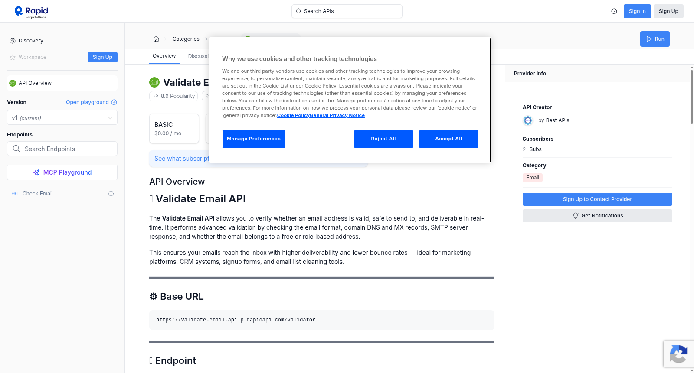
Task: Click the Check Email info icon
Action: click(111, 194)
